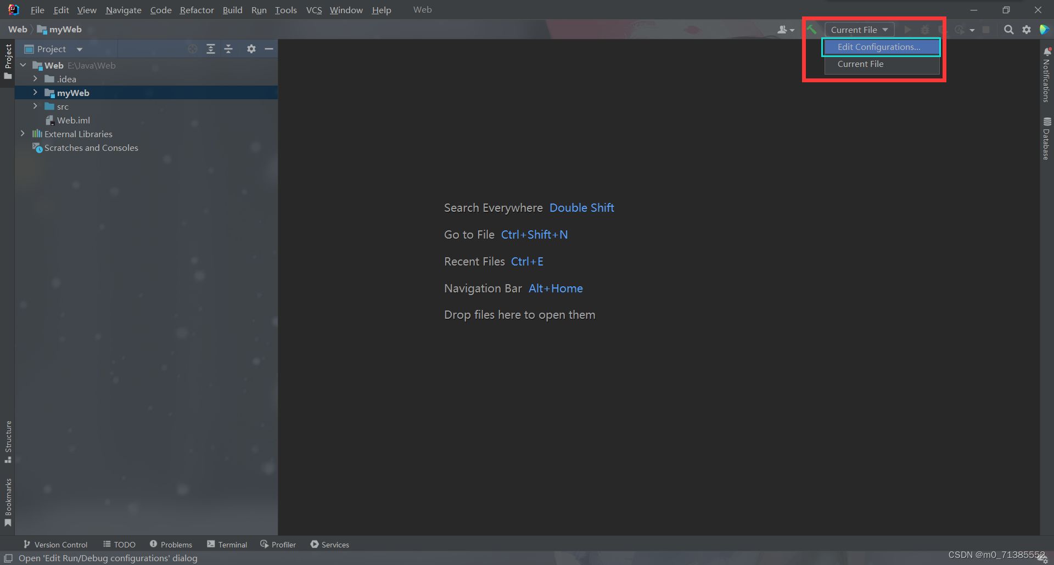Open Version Control tool window

[x=55, y=544]
